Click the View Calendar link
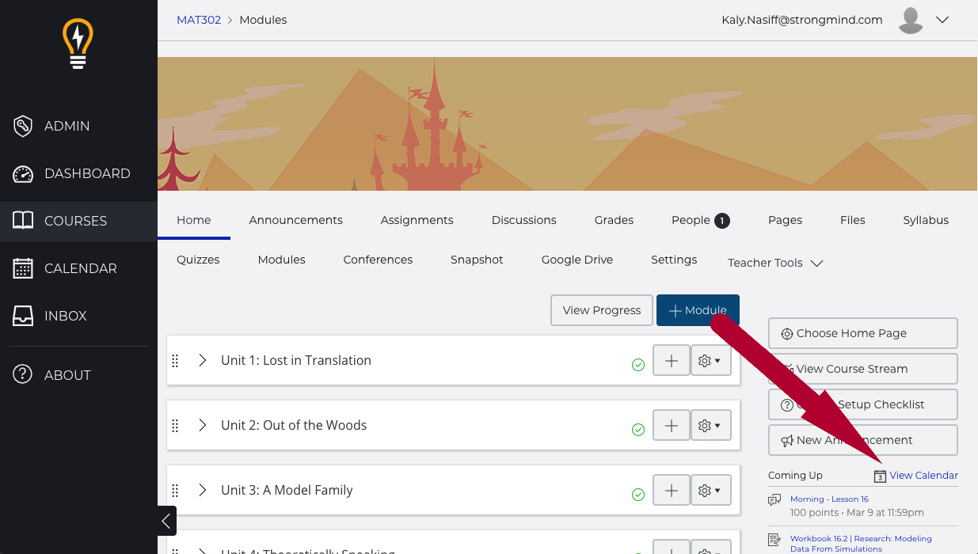The height and width of the screenshot is (554, 978). (923, 476)
